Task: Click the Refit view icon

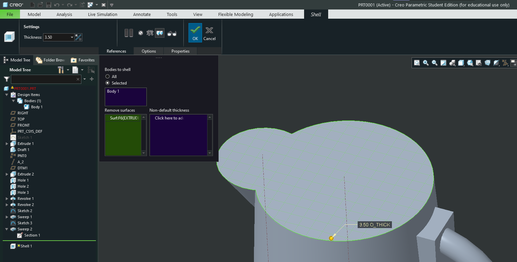Action: point(417,63)
